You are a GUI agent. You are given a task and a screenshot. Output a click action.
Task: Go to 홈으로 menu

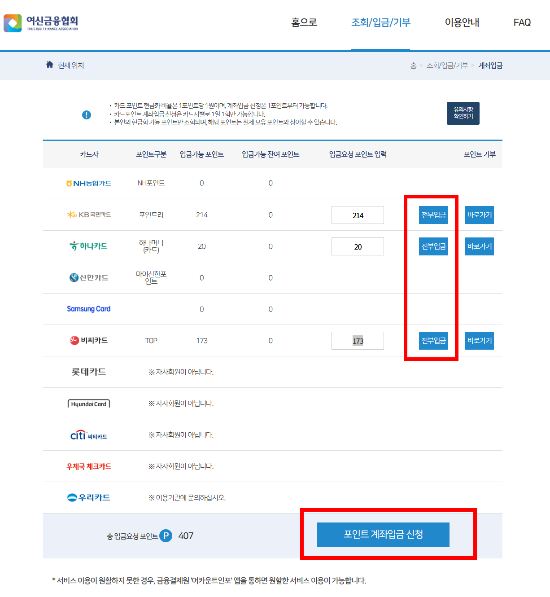pyautogui.click(x=304, y=22)
